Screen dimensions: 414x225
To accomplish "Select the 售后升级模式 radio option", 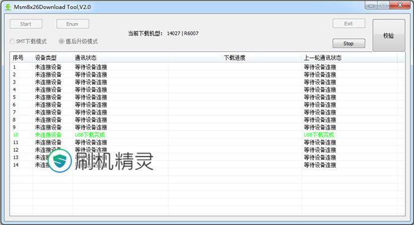I will pyautogui.click(x=78, y=41).
